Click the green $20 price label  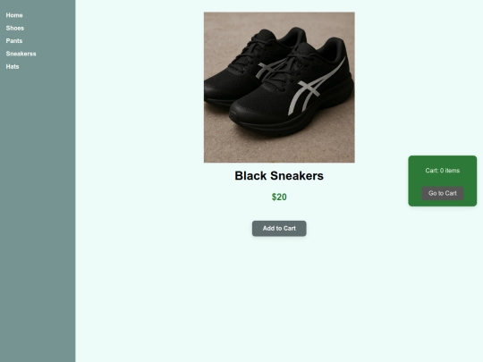pos(279,197)
